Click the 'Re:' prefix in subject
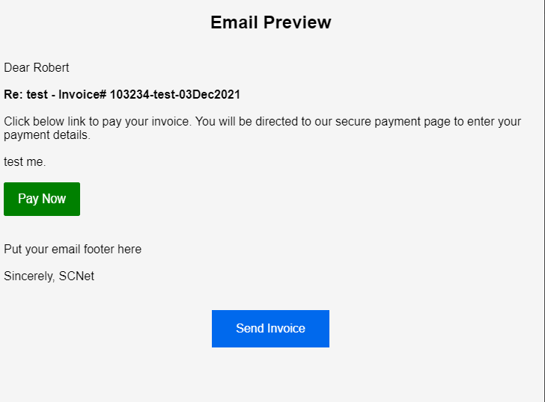 point(13,95)
